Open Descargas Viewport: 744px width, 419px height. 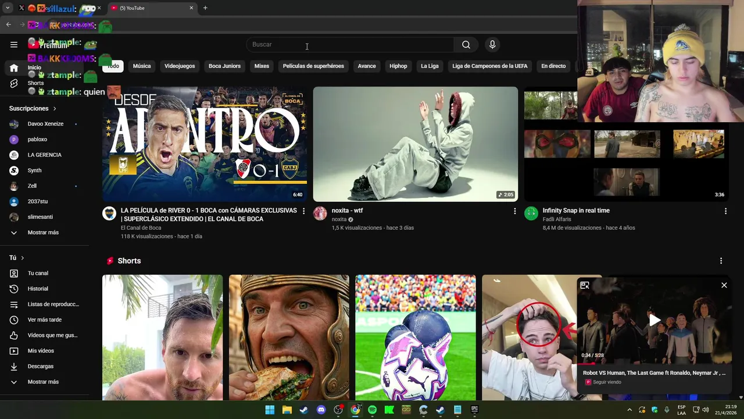click(x=44, y=367)
